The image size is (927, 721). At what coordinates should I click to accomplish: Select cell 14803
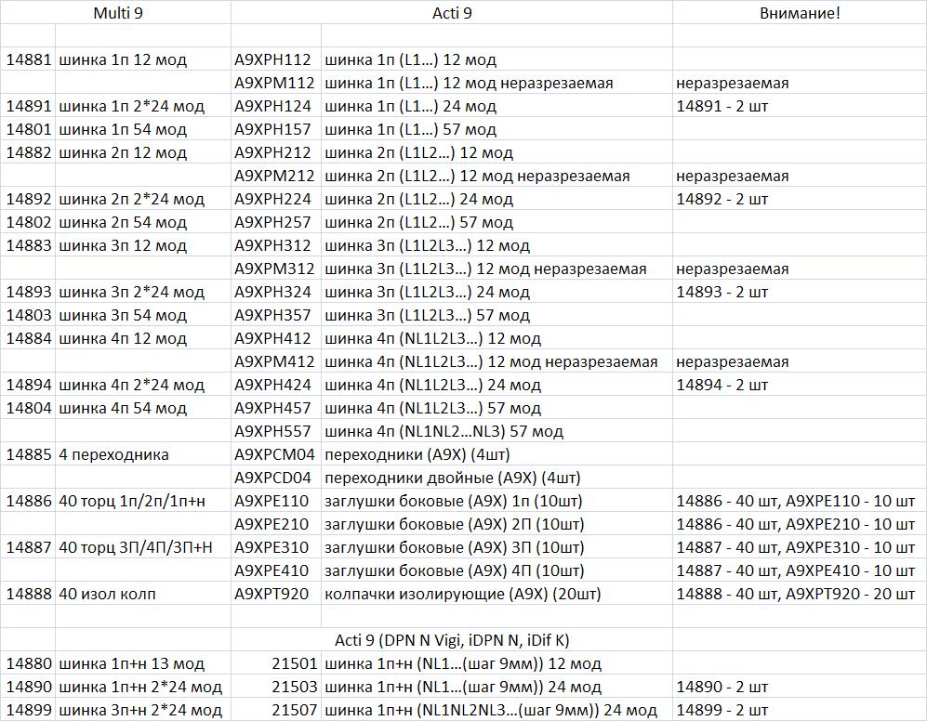pyautogui.click(x=29, y=314)
